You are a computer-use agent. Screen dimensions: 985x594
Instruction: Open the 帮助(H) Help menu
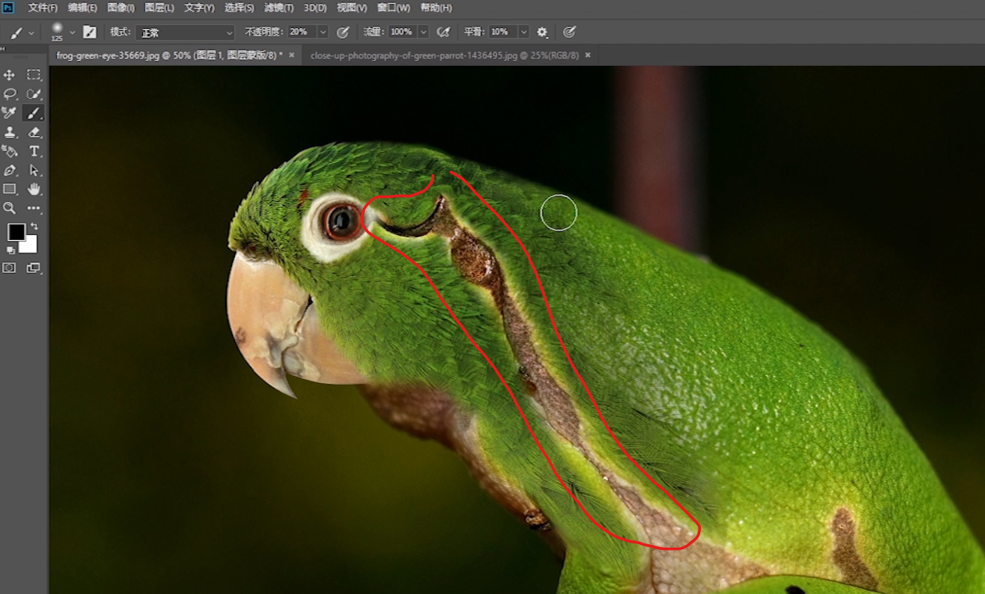point(436,8)
